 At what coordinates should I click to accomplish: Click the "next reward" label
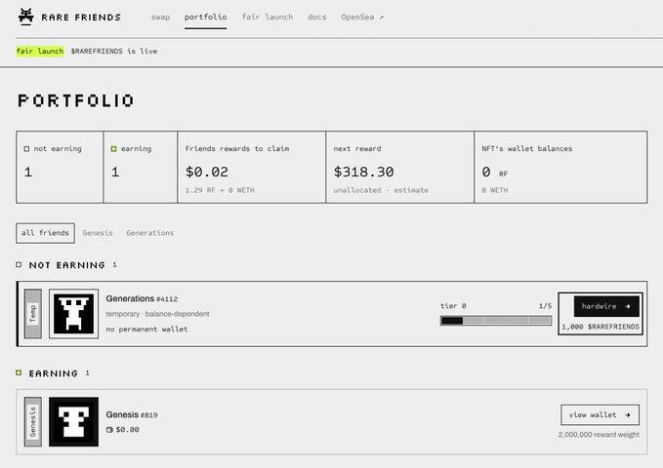[x=357, y=148]
